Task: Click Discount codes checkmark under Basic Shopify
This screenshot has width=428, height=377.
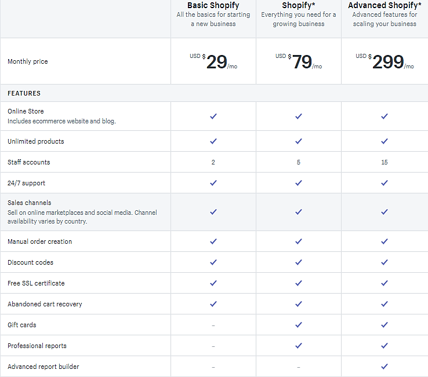Action: pyautogui.click(x=213, y=262)
